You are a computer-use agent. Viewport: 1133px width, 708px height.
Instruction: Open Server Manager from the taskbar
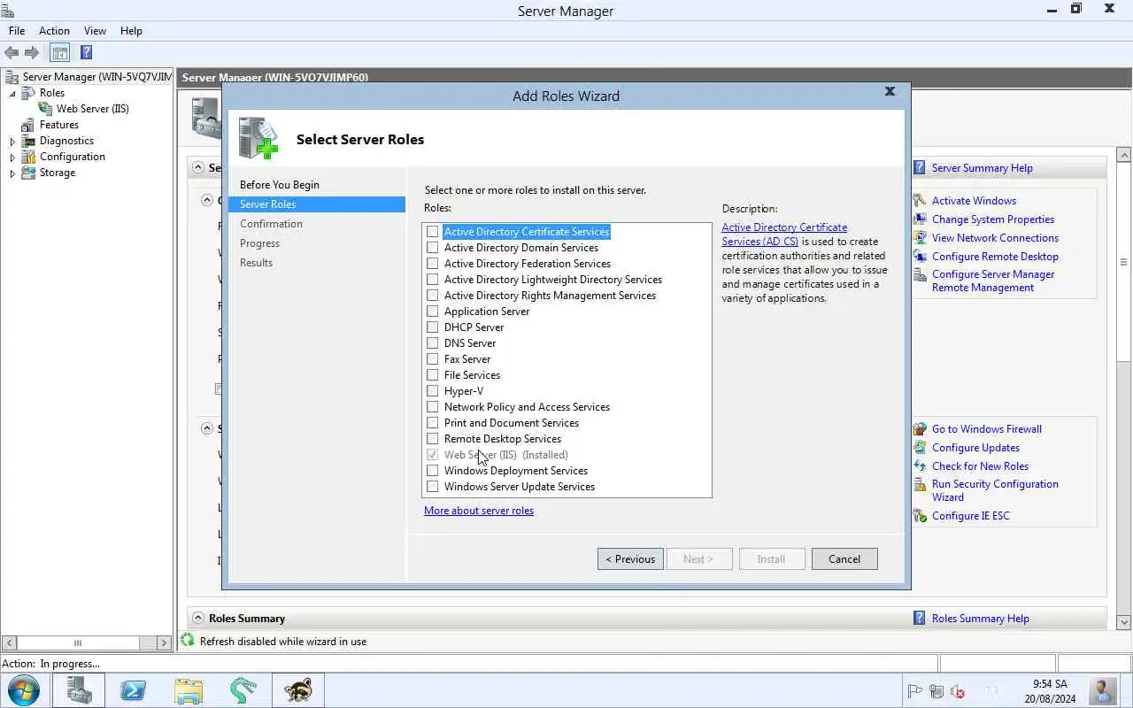point(80,689)
